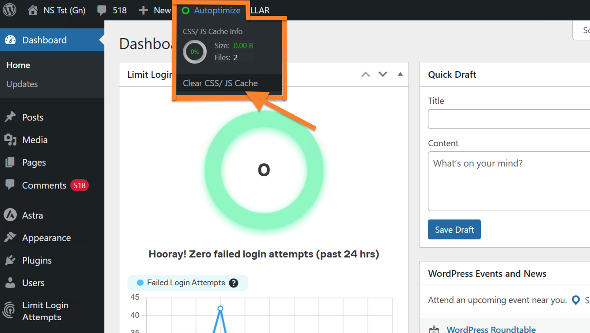Click the Media library icon
The height and width of the screenshot is (333, 590).
point(10,140)
